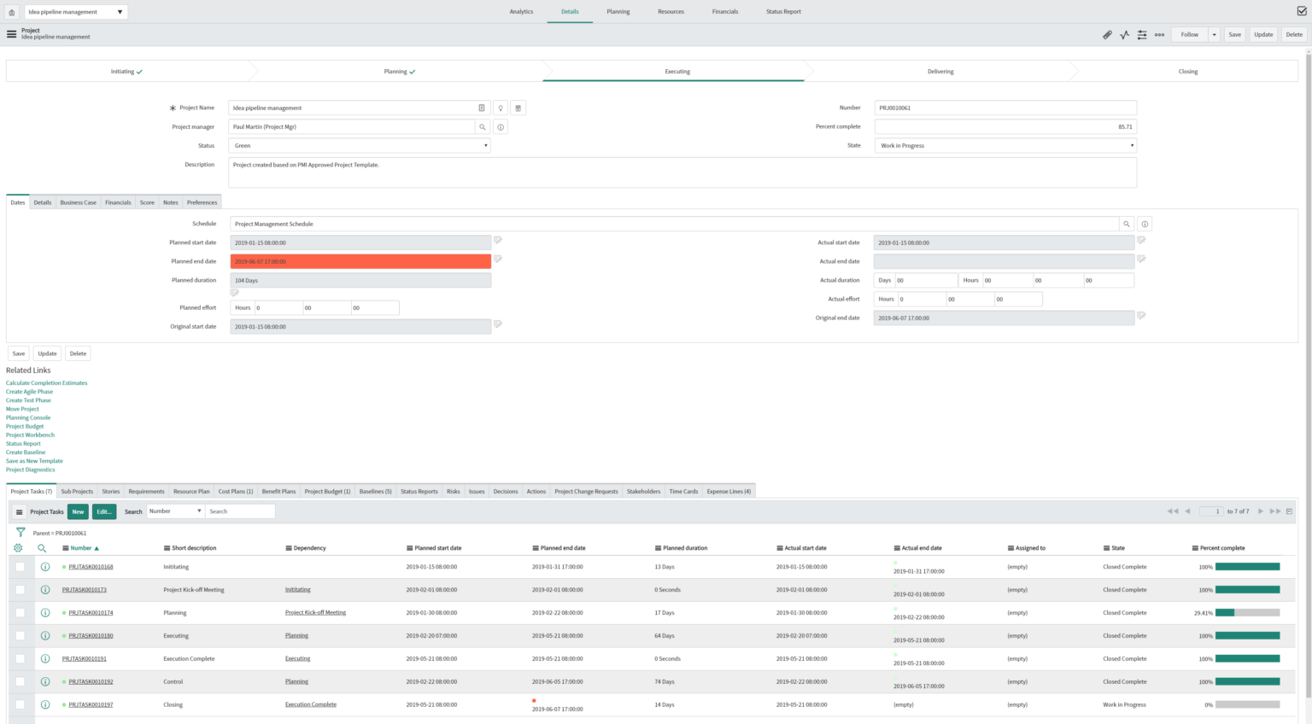Click the gear icon to personalize list columns
Screen dimensions: 1312x724
coord(17,547)
